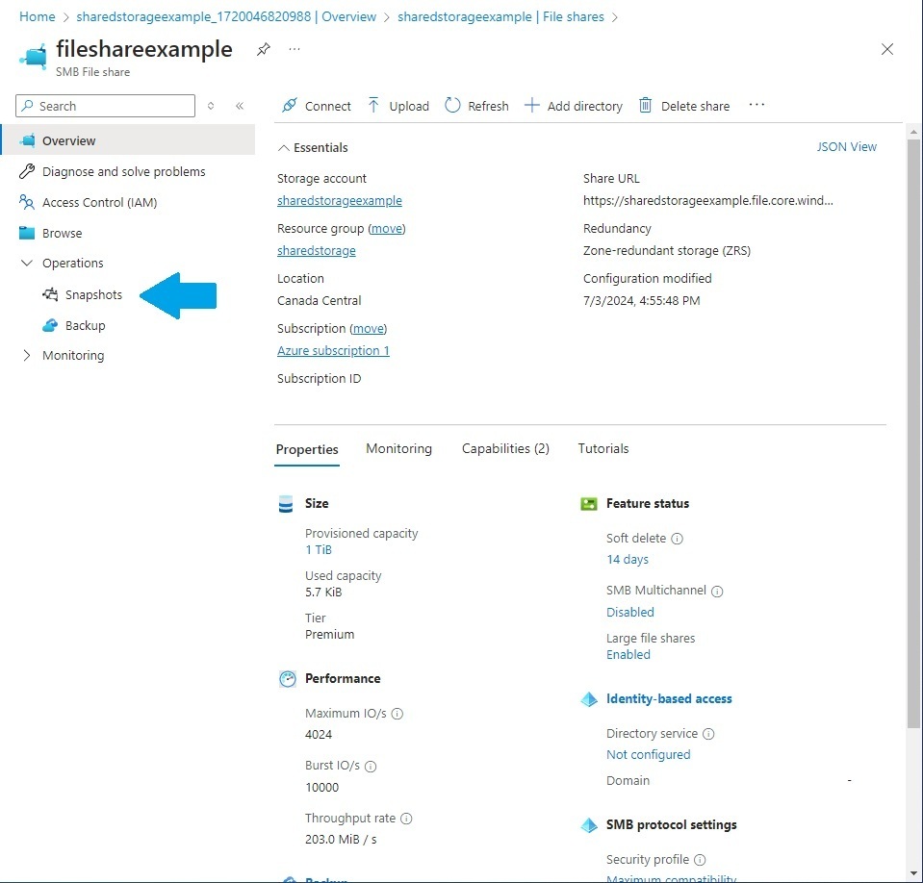Screen dimensions: 923x883
Task: Open Diagnose and solve problems
Action: coord(123,171)
